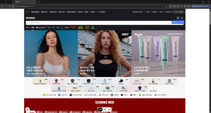Click the browser back arrow
Image resolution: width=211 pixels, height=113 pixels.
point(2,6)
